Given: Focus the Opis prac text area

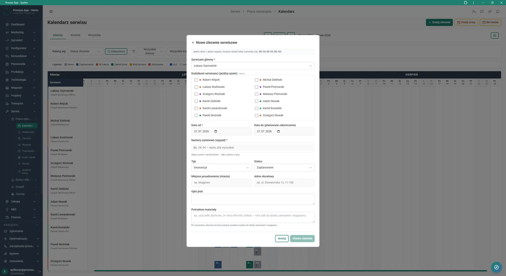Looking at the screenshot, I should coord(253,199).
